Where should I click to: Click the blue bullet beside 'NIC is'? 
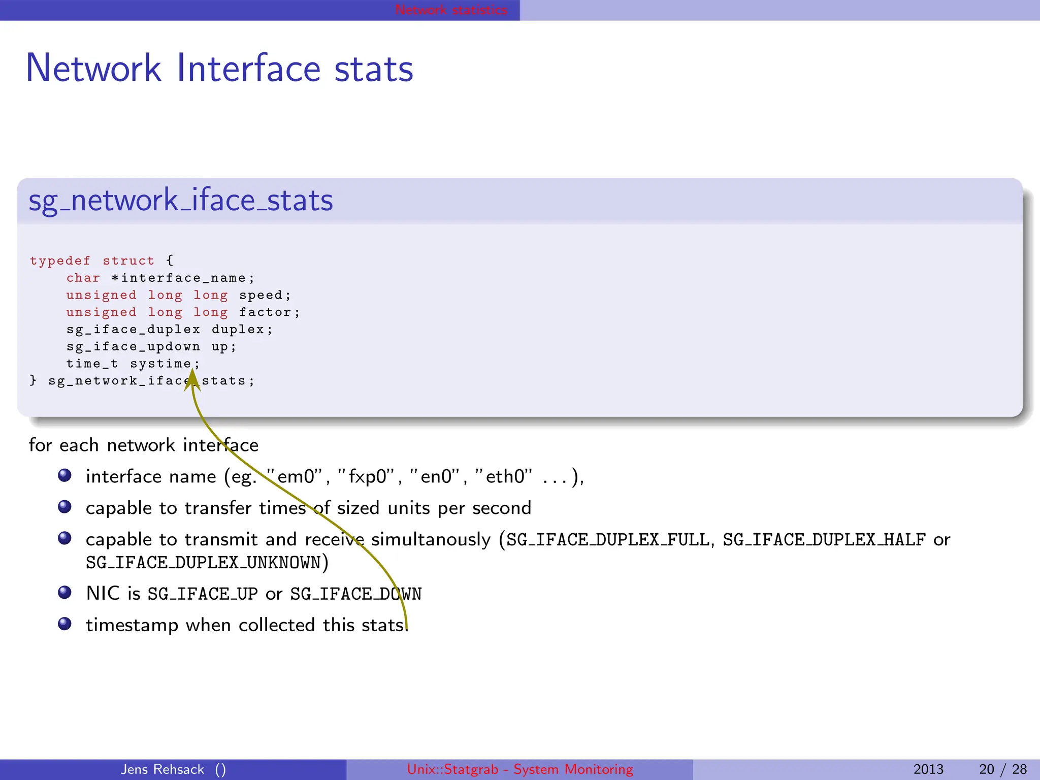tap(64, 593)
